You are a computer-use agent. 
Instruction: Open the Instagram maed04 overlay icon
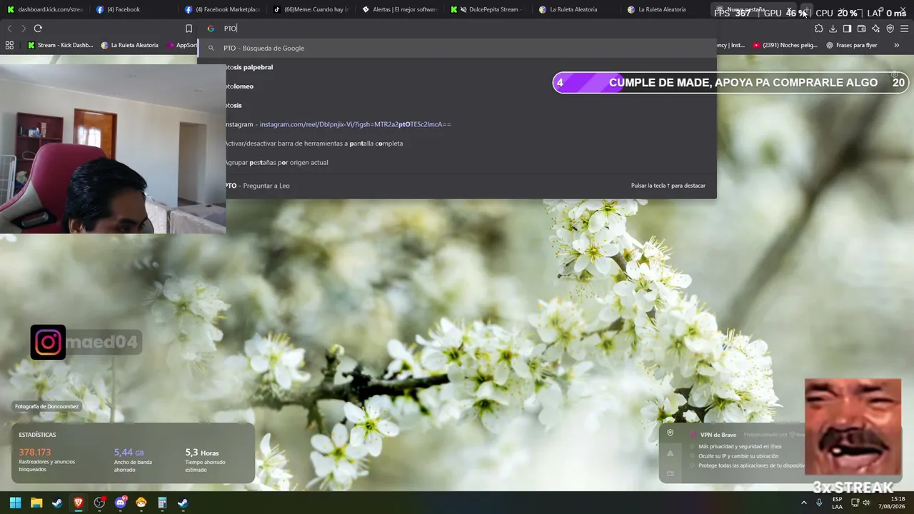[48, 342]
